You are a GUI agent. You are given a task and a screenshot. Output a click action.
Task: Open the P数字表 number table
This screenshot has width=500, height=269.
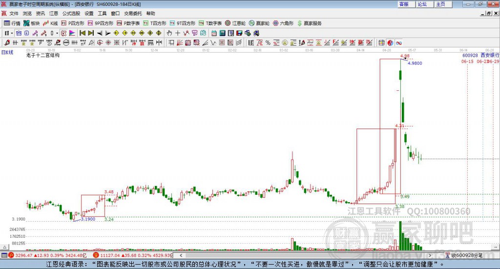pos(128,23)
